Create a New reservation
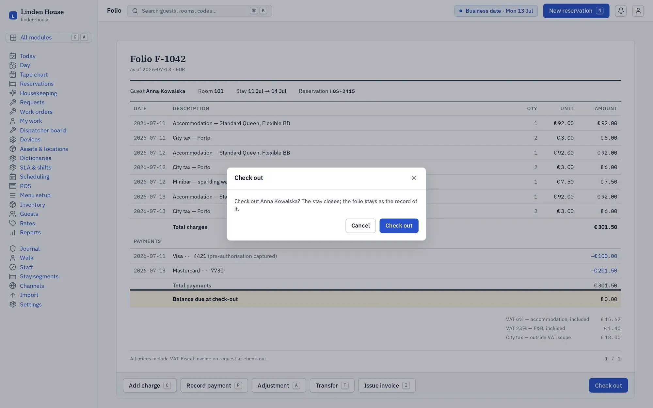 pos(576,11)
